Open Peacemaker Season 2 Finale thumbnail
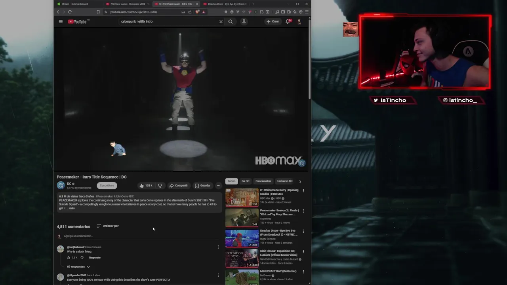The width and height of the screenshot is (507, 285). pos(242,218)
